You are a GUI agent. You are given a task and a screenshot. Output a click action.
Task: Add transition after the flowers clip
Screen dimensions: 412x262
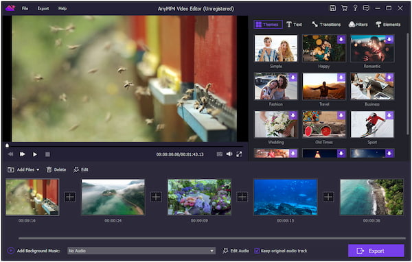[242, 197]
